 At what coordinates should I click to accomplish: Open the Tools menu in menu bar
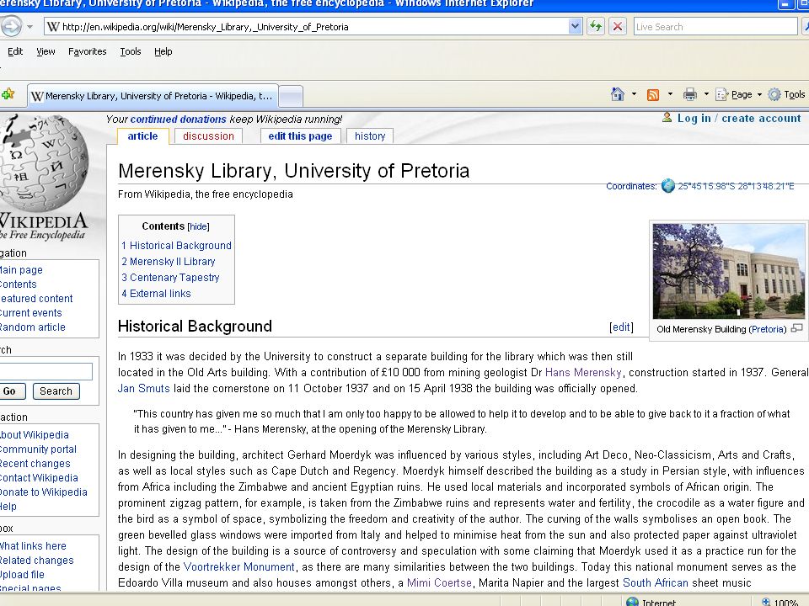coord(131,51)
